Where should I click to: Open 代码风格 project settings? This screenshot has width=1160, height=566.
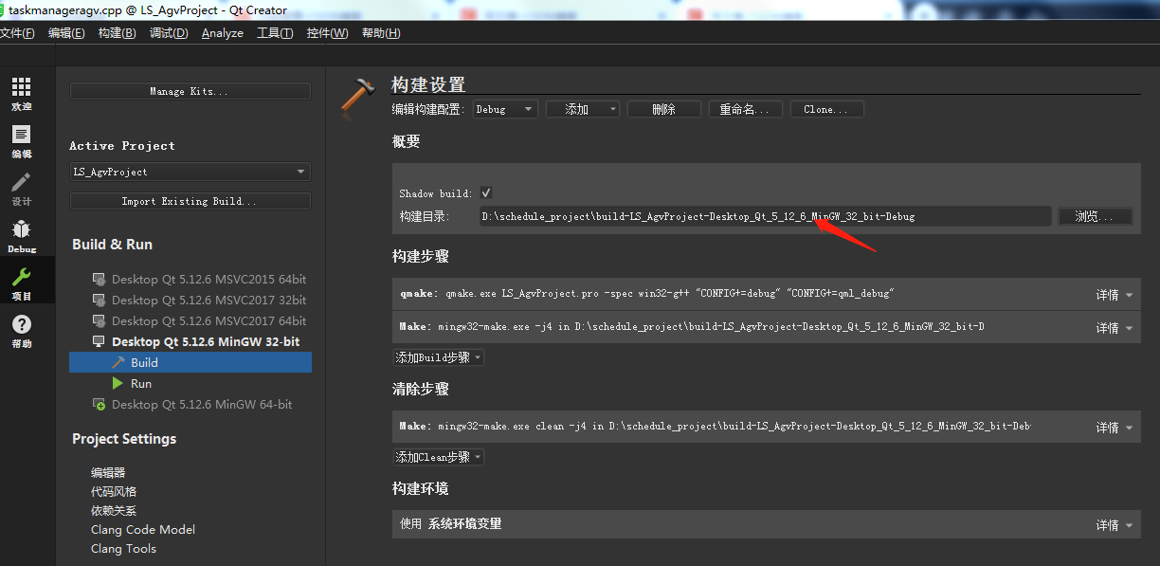click(x=114, y=491)
